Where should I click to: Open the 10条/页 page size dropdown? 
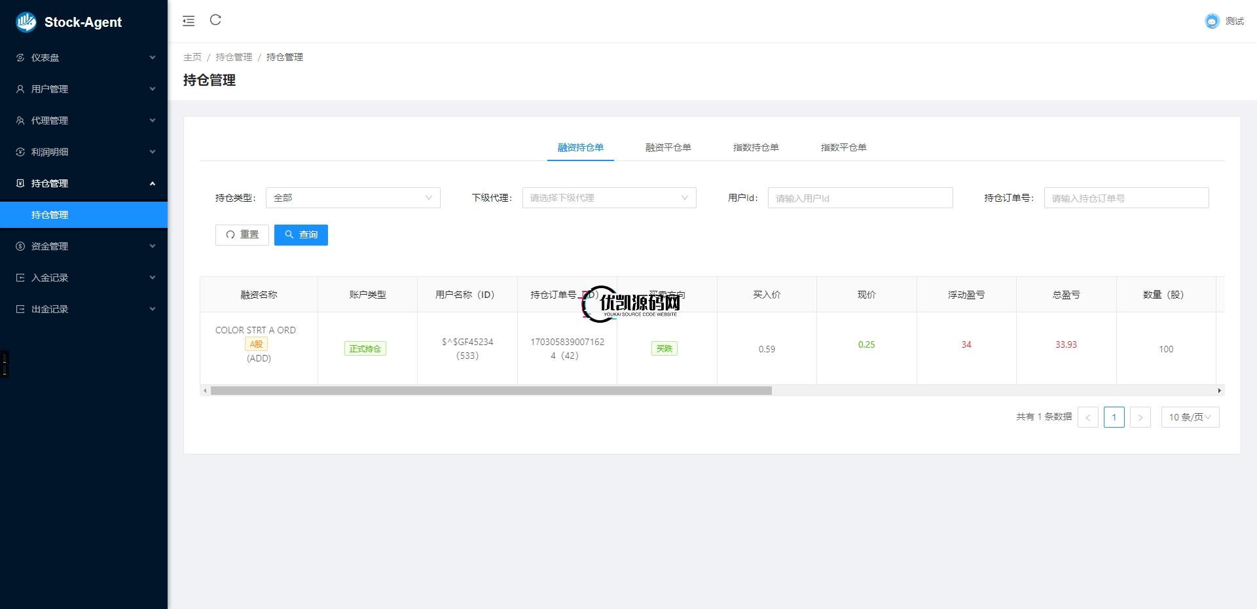(1190, 417)
